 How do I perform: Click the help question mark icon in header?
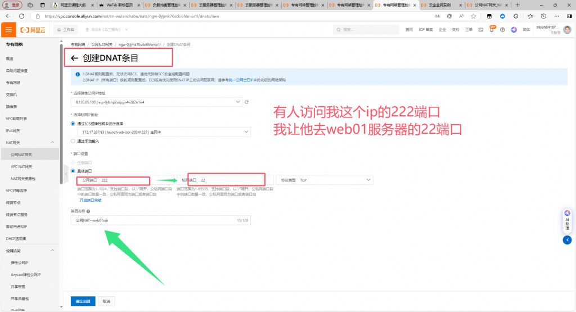point(503,29)
